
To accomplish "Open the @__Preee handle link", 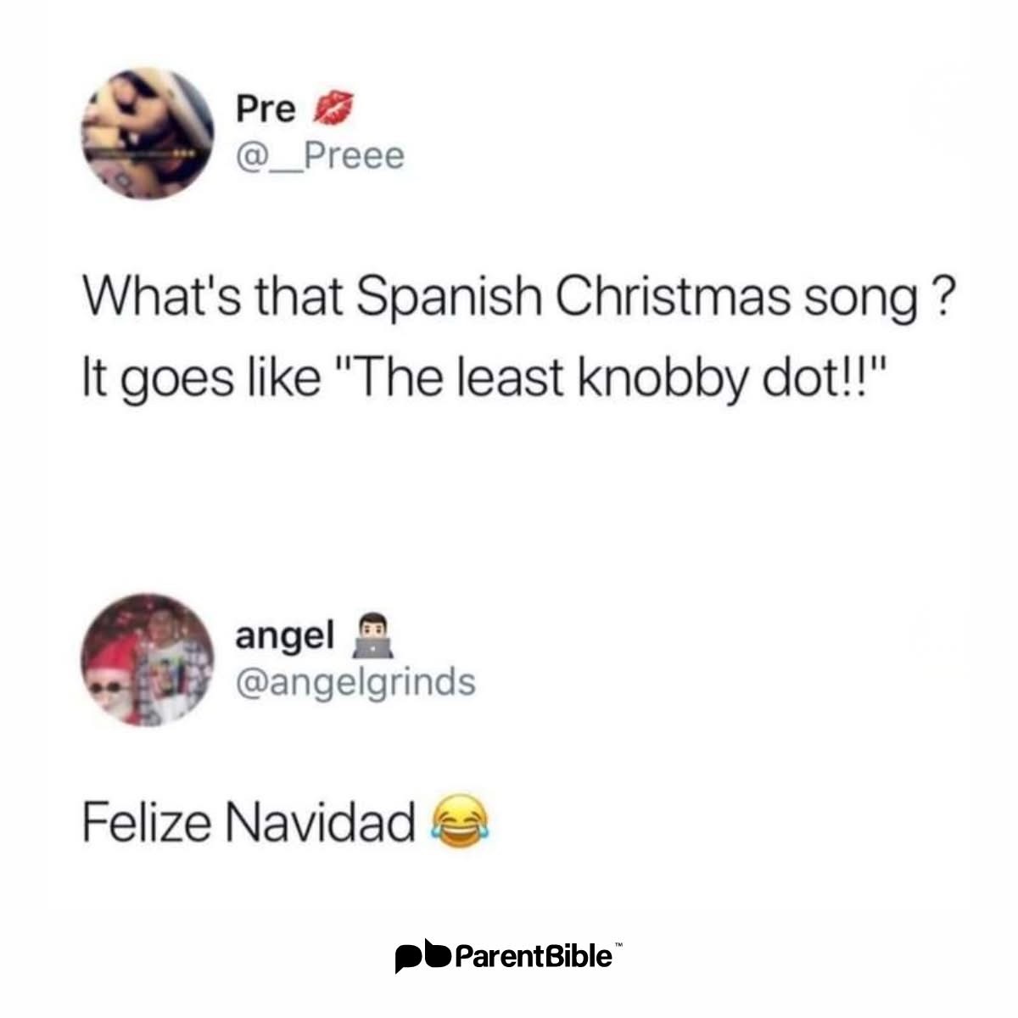I will [320, 155].
